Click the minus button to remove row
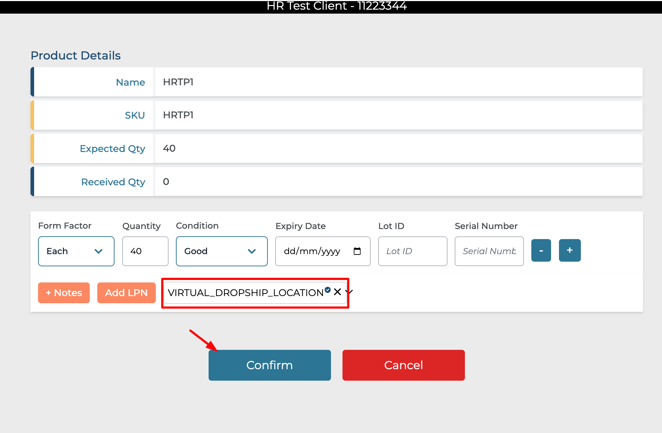The height and width of the screenshot is (433, 662). tap(541, 251)
